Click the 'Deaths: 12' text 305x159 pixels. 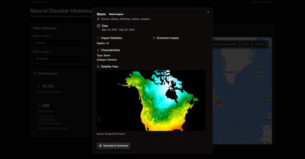coord(103,43)
